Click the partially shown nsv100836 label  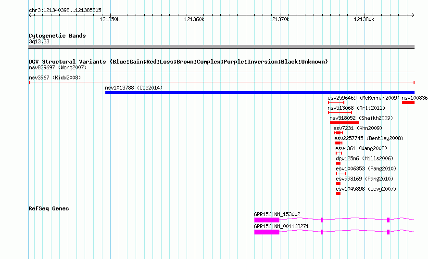[x=415, y=98]
